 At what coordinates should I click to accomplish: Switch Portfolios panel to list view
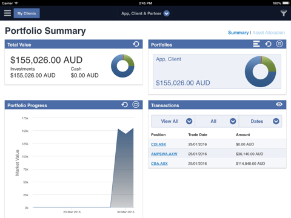click(x=256, y=44)
